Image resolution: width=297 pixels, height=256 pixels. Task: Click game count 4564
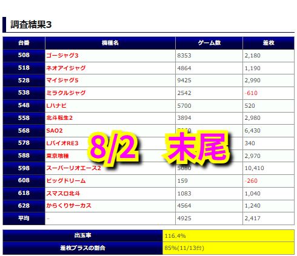click(x=184, y=206)
